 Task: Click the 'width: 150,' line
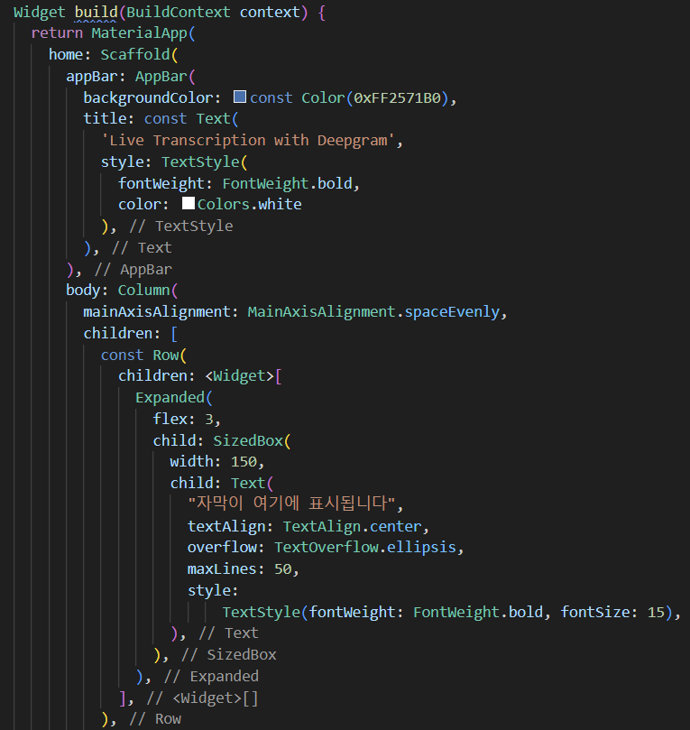tap(217, 461)
